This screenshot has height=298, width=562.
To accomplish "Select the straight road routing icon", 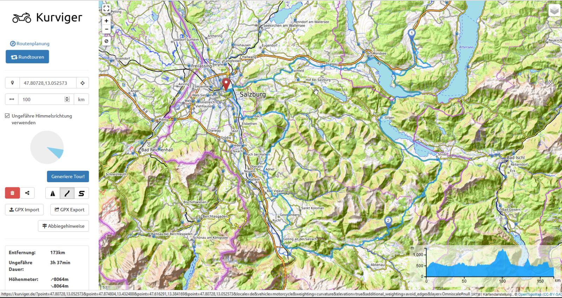I will click(x=67, y=193).
